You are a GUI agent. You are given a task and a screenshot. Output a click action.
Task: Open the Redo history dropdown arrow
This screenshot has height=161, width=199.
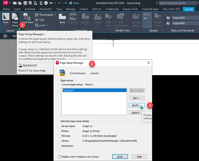[x=63, y=3]
